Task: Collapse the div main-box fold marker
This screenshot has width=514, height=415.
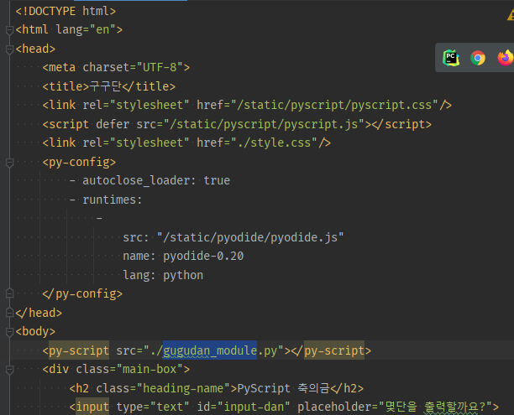Action: click(9, 370)
